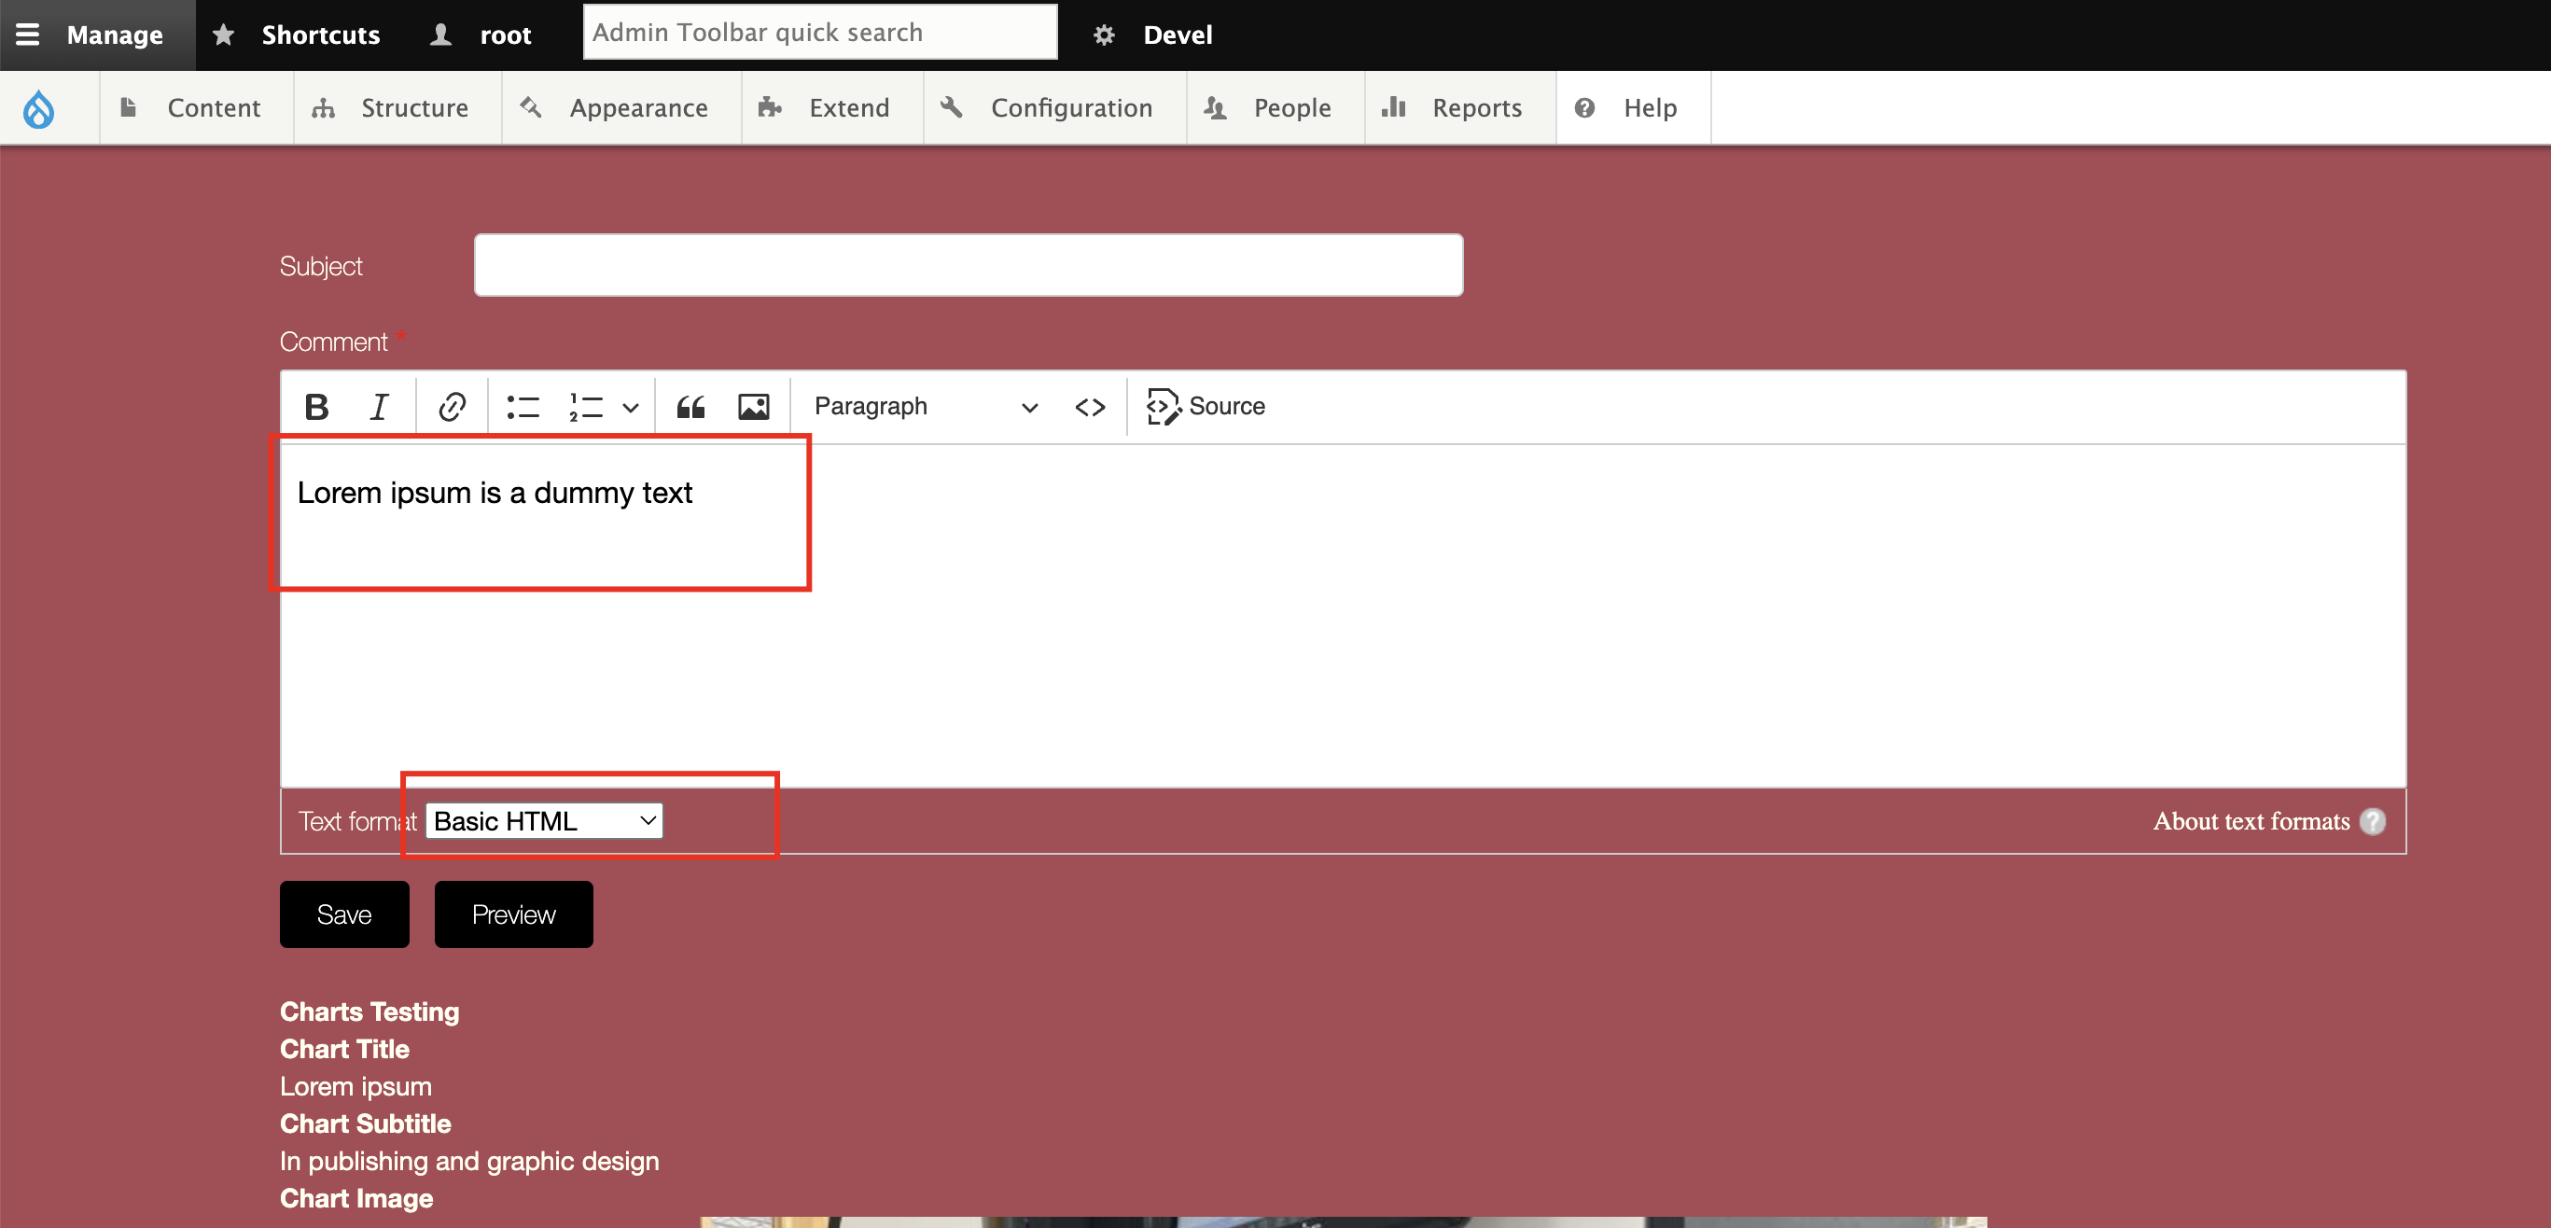2551x1228 pixels.
Task: Click the Devel gear icon in the toolbar
Action: [1102, 34]
